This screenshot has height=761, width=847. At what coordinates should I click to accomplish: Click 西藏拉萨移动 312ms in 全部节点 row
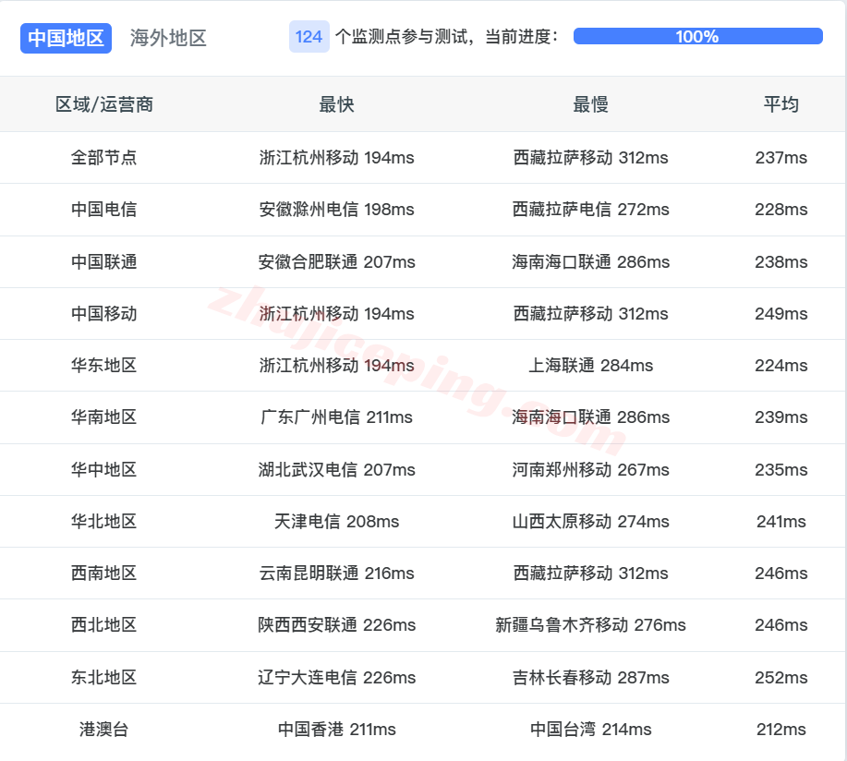[x=590, y=158]
